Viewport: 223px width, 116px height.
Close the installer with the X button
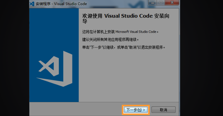172,2
